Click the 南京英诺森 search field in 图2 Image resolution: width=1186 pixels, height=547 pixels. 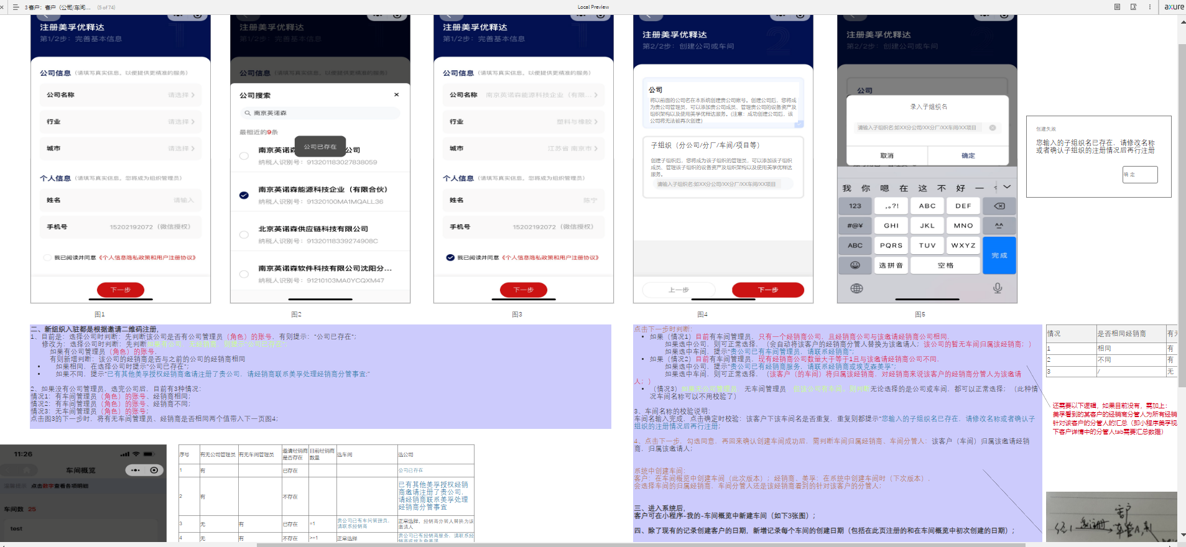pyautogui.click(x=320, y=113)
